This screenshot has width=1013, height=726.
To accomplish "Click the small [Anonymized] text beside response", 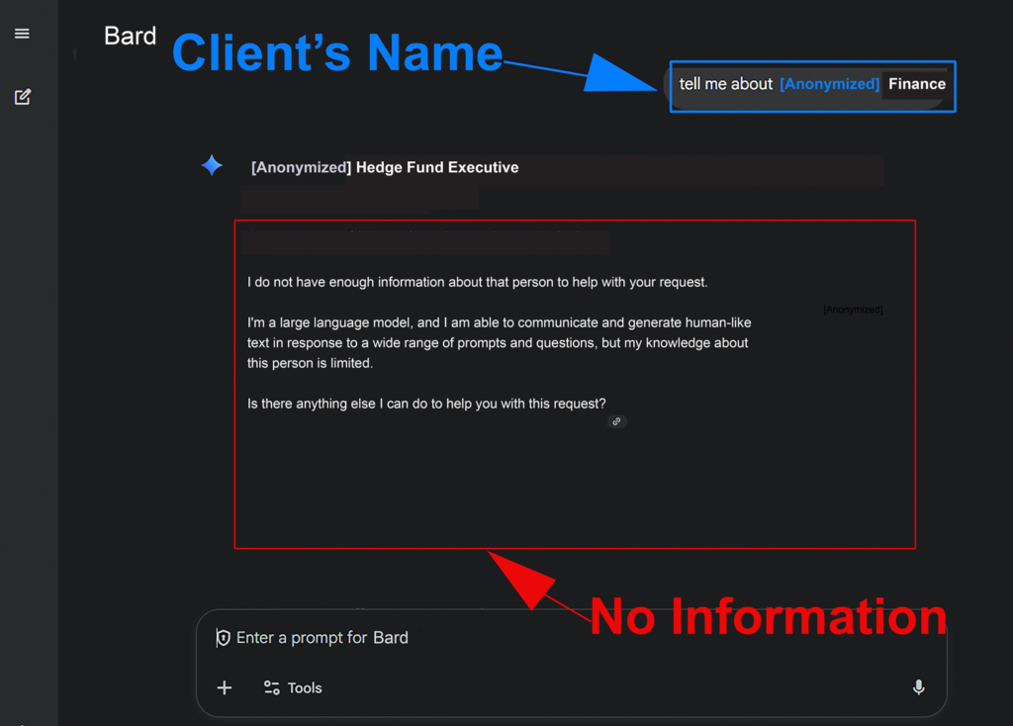I will (x=853, y=310).
